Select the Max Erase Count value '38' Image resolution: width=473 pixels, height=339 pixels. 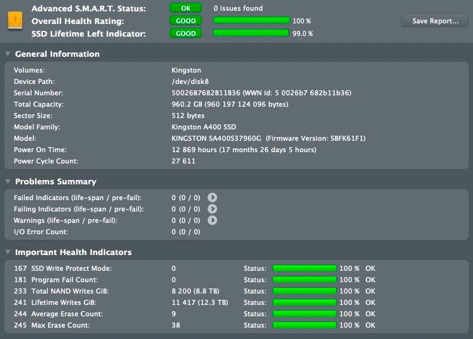[x=176, y=325]
